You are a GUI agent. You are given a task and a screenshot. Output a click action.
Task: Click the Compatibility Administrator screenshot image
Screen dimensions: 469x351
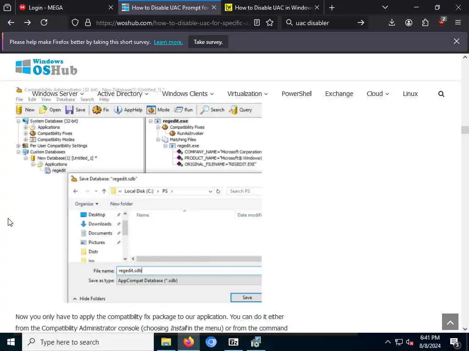click(138, 195)
